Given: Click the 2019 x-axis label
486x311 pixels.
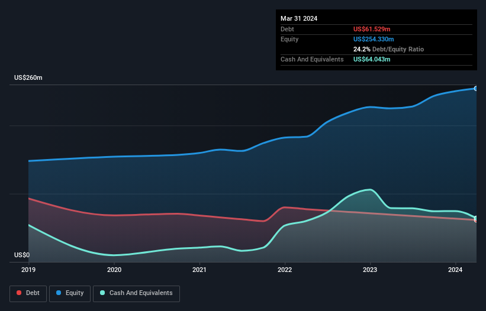Looking at the screenshot, I should (x=28, y=270).
